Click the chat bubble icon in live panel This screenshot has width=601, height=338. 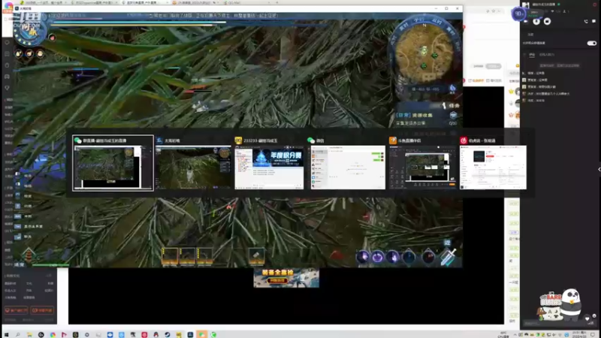click(x=593, y=22)
